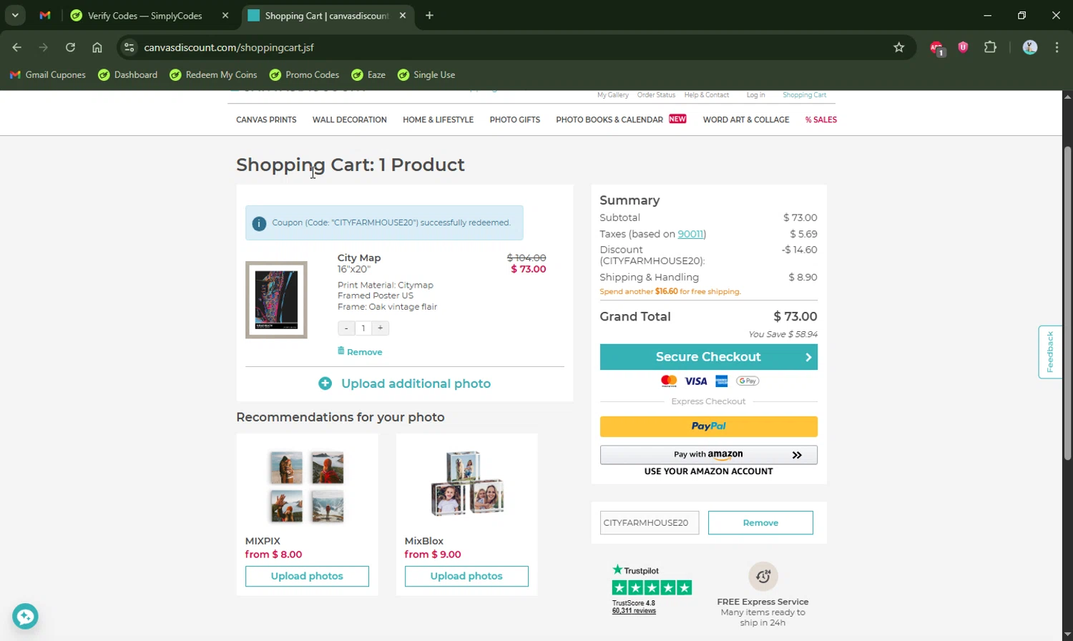Open Shopping Cart header link

coord(804,95)
